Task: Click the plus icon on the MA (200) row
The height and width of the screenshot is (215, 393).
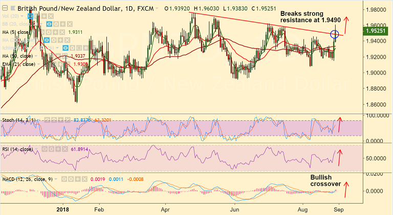Action: click(x=60, y=40)
